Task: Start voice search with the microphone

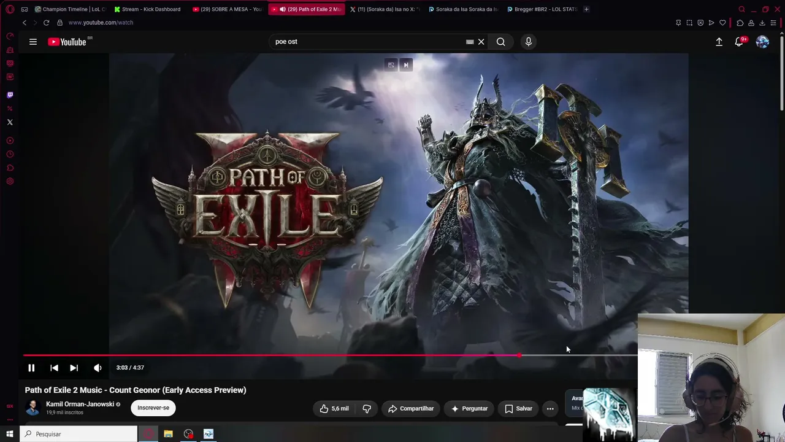Action: (x=529, y=42)
